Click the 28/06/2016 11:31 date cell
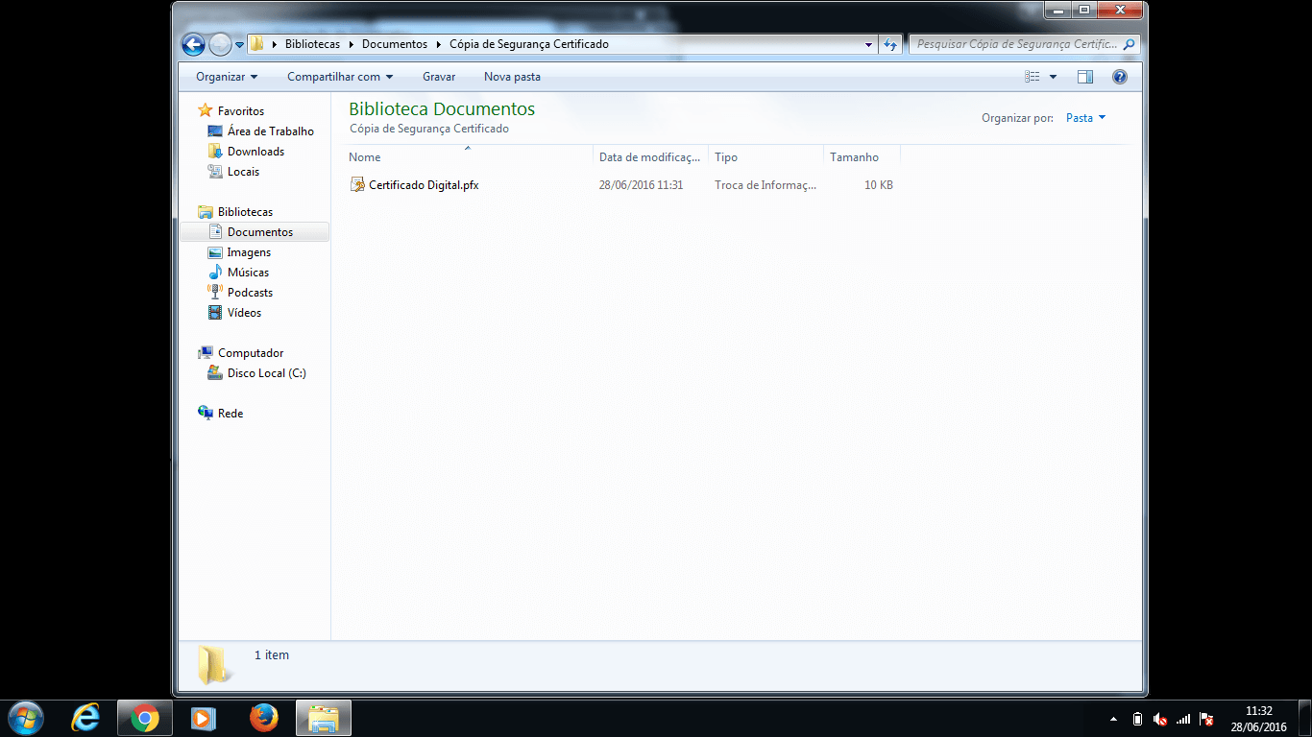1312x737 pixels. coord(641,185)
